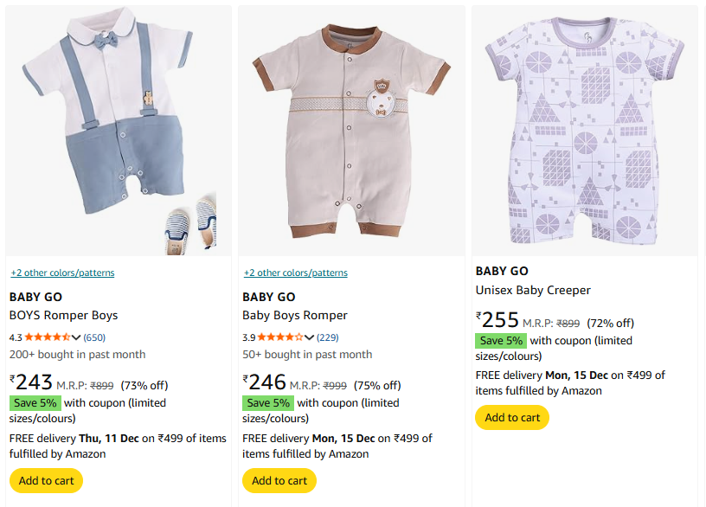Screen dimensions: 706x507
Task: Open Baby Boys Romper product title
Action: [294, 315]
